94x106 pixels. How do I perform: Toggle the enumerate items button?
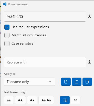pos(65,100)
